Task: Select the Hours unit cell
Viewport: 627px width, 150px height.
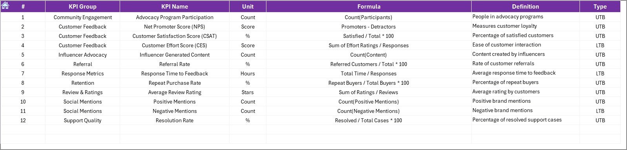Action: pyautogui.click(x=248, y=73)
